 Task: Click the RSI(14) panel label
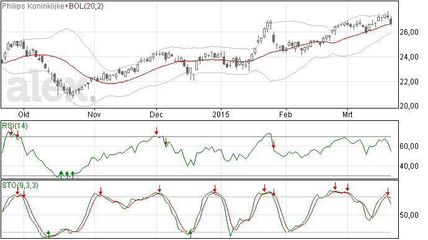tap(15, 126)
